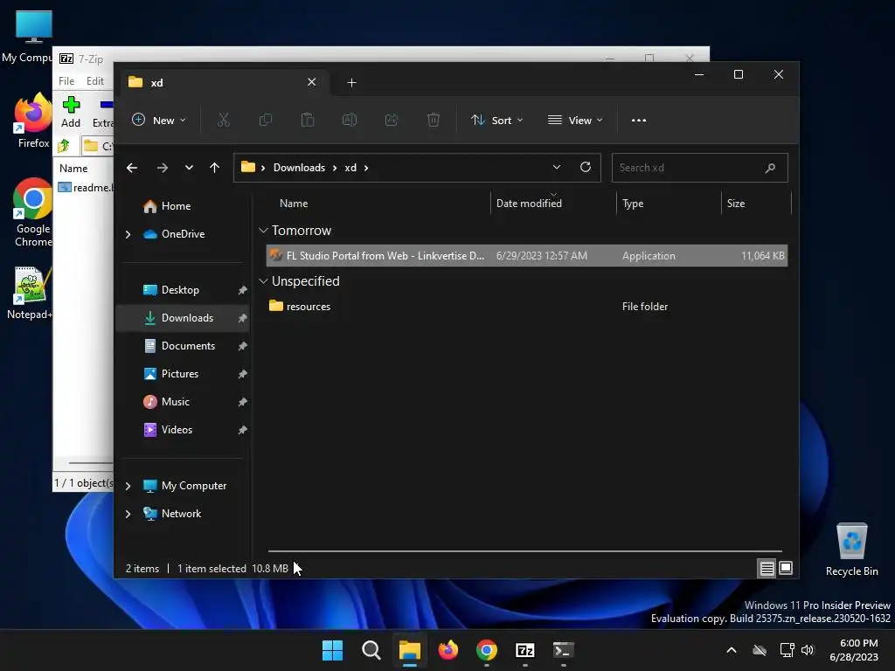Click xd in the address breadcrumb
Screen dimensions: 895x671
[x=350, y=168]
